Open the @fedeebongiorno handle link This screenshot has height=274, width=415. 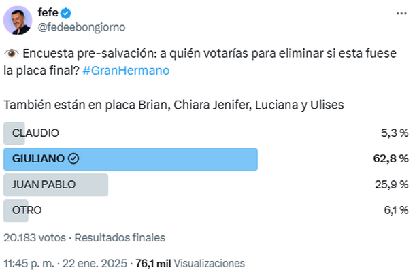pyautogui.click(x=82, y=27)
